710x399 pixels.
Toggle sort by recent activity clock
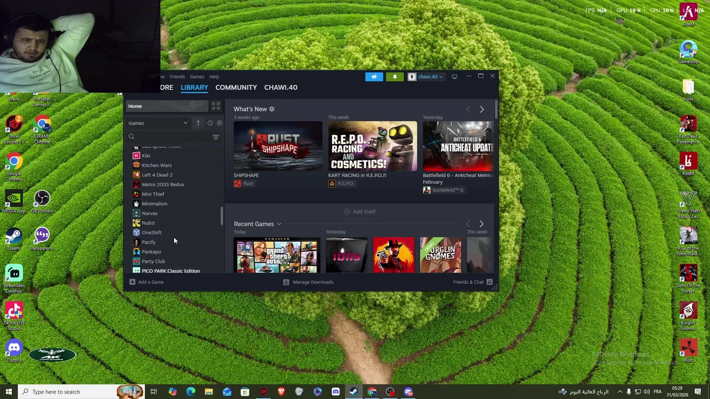(x=210, y=123)
